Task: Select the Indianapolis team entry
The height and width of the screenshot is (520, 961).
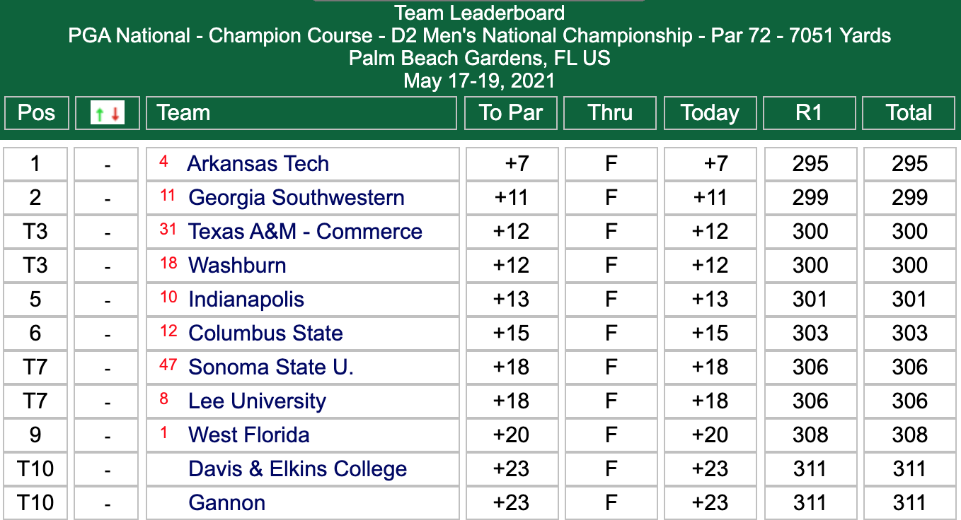Action: (x=245, y=299)
